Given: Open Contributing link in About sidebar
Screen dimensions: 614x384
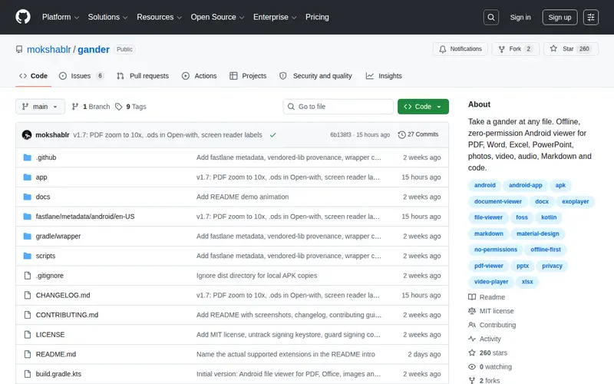Looking at the screenshot, I should [492, 325].
